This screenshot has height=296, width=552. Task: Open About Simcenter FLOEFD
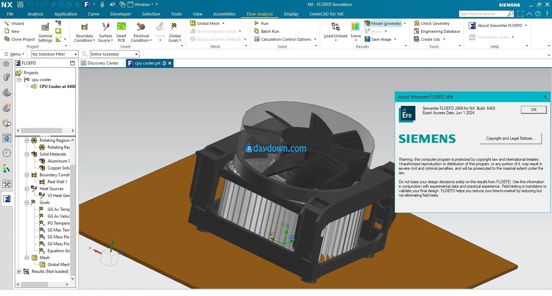point(496,26)
